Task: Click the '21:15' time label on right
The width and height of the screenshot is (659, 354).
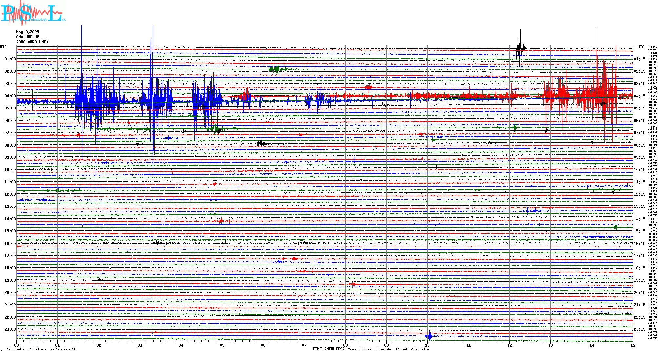Action: [640, 305]
